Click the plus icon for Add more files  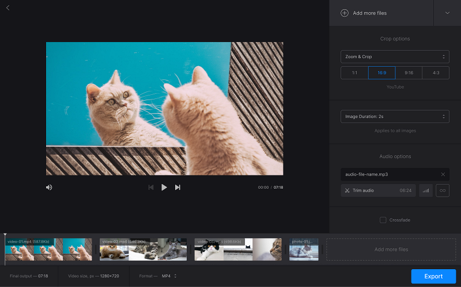344,13
